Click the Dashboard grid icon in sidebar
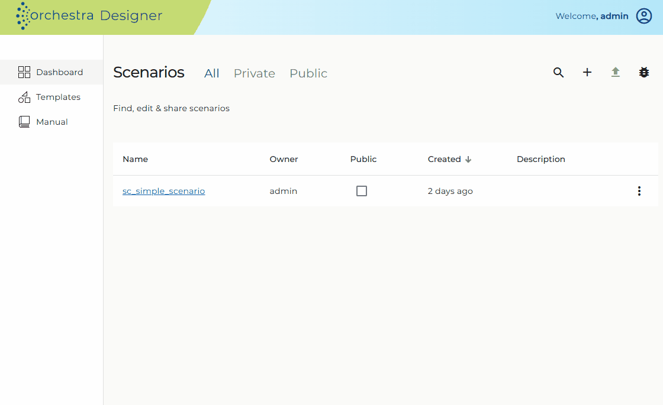Image resolution: width=663 pixels, height=405 pixels. tap(24, 72)
